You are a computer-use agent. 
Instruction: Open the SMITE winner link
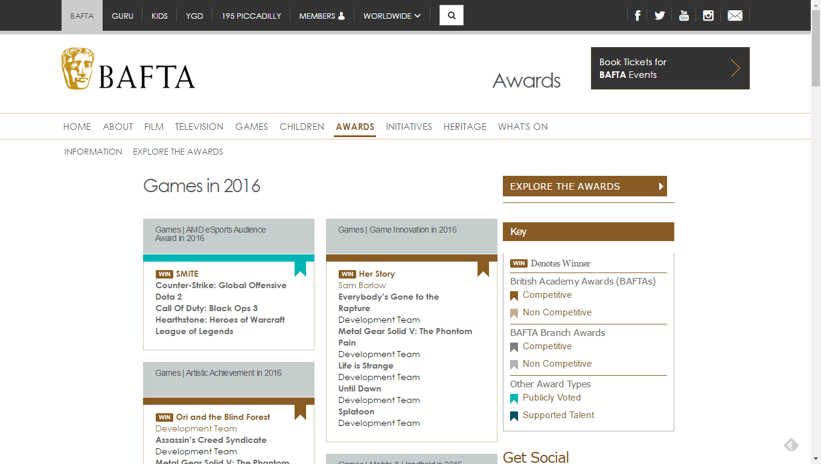click(x=187, y=274)
